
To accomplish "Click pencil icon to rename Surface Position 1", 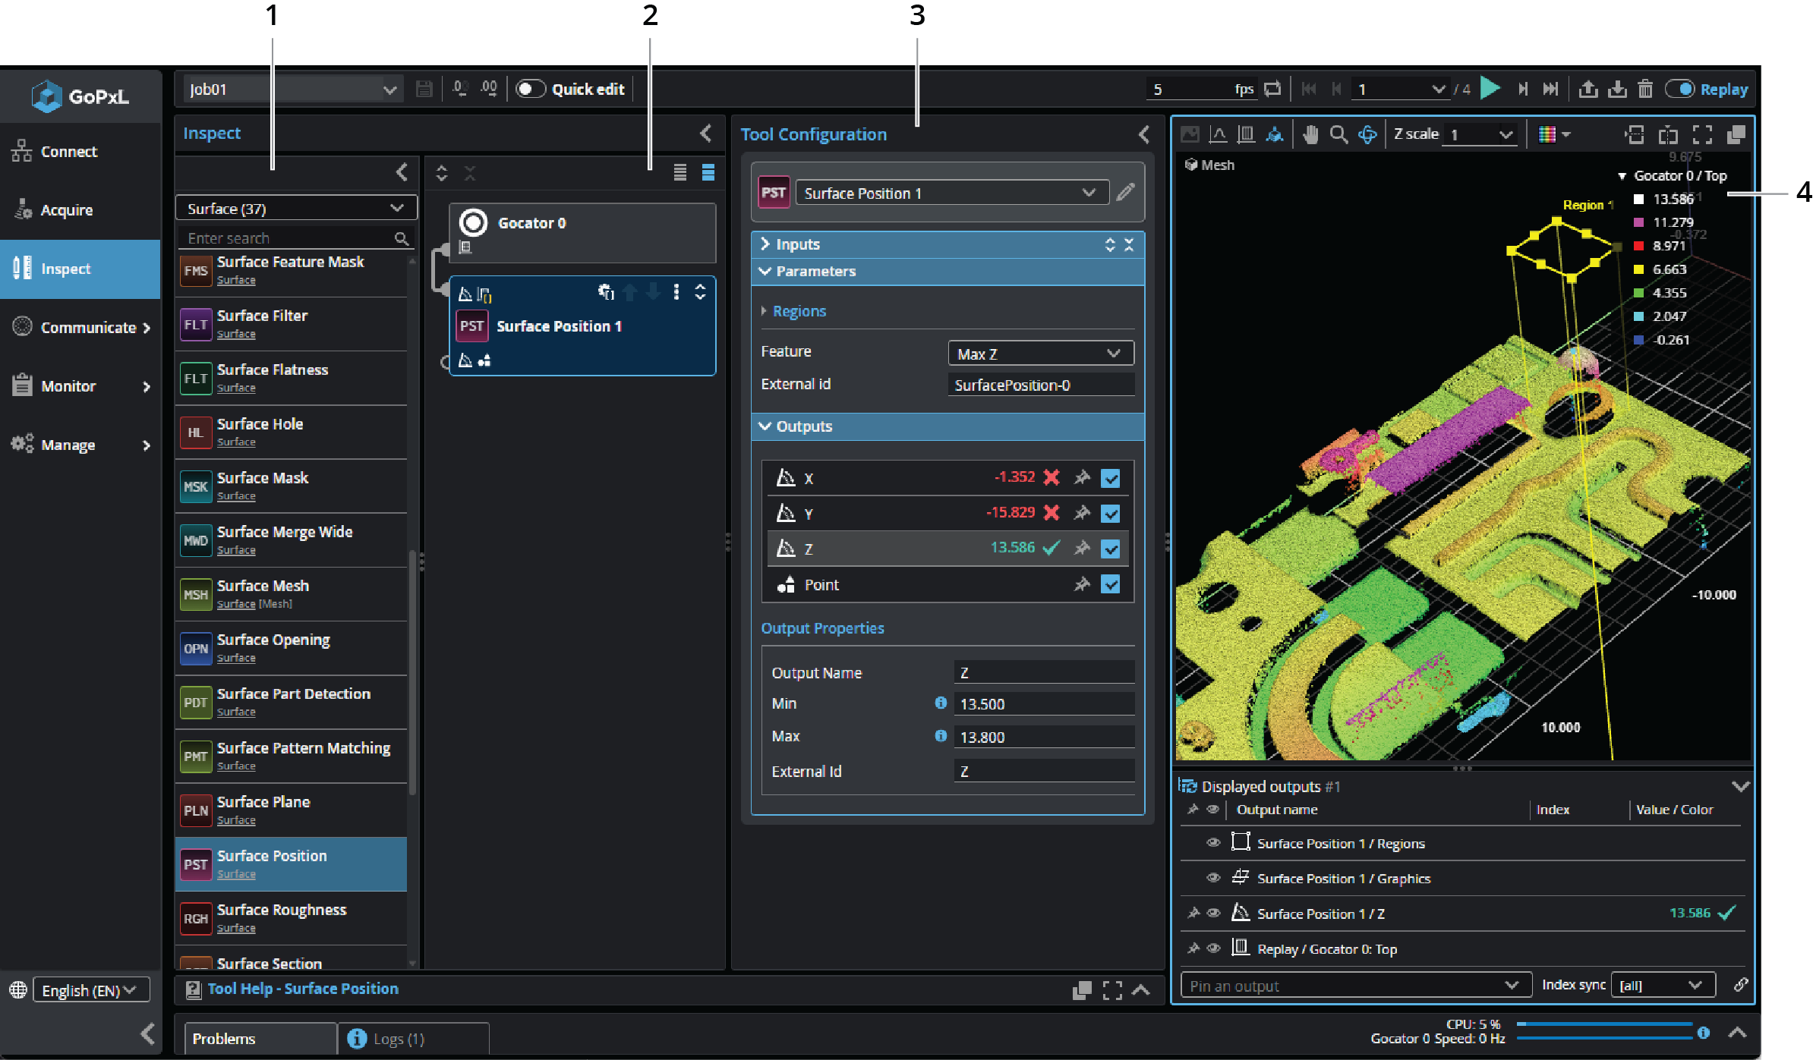I will pos(1126,192).
